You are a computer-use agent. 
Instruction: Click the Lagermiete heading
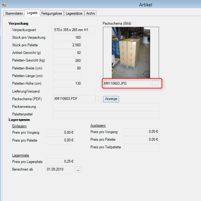tap(21, 155)
